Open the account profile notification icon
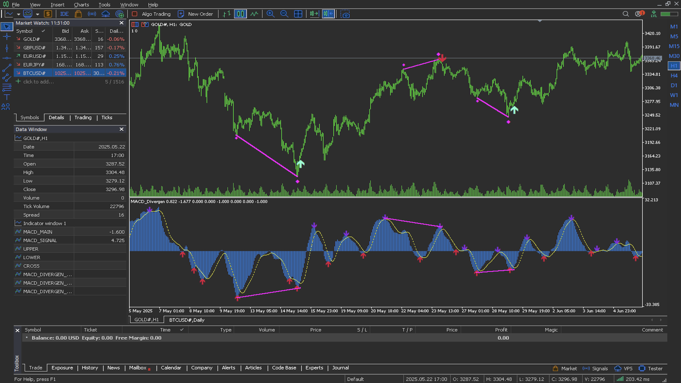 [x=639, y=14]
